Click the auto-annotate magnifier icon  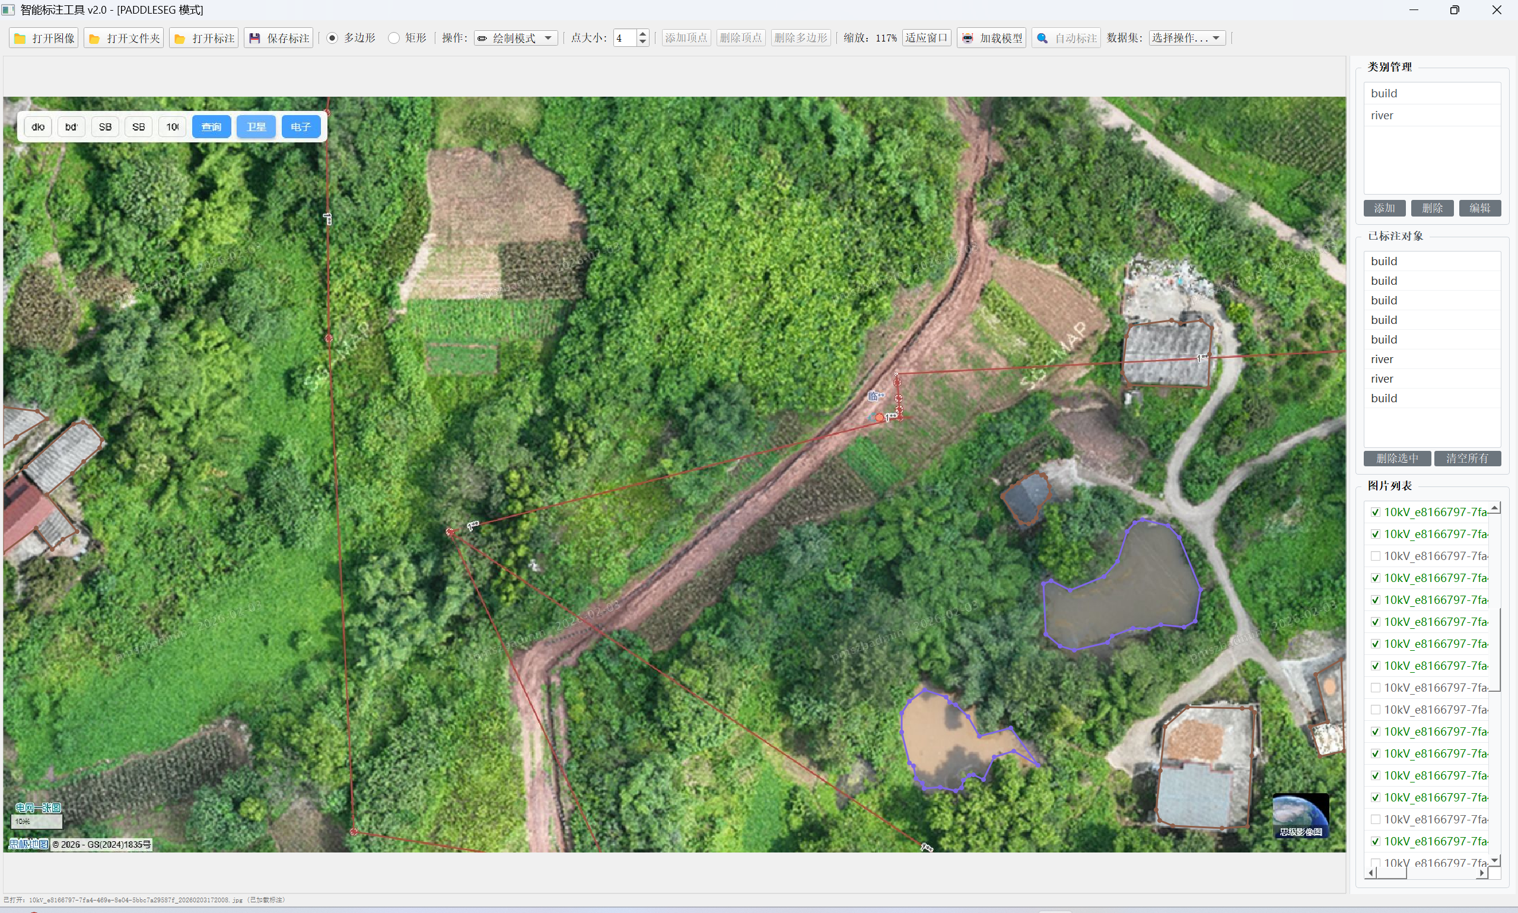[1042, 38]
